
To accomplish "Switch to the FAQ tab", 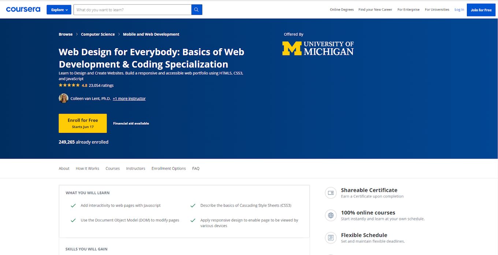I will point(196,168).
